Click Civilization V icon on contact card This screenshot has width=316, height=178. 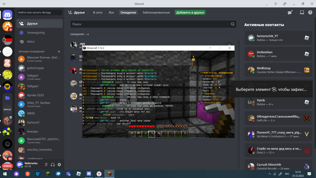(x=307, y=134)
